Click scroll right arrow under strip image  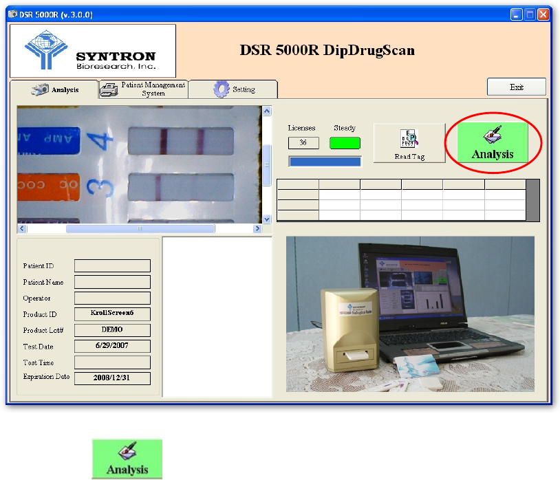point(257,228)
